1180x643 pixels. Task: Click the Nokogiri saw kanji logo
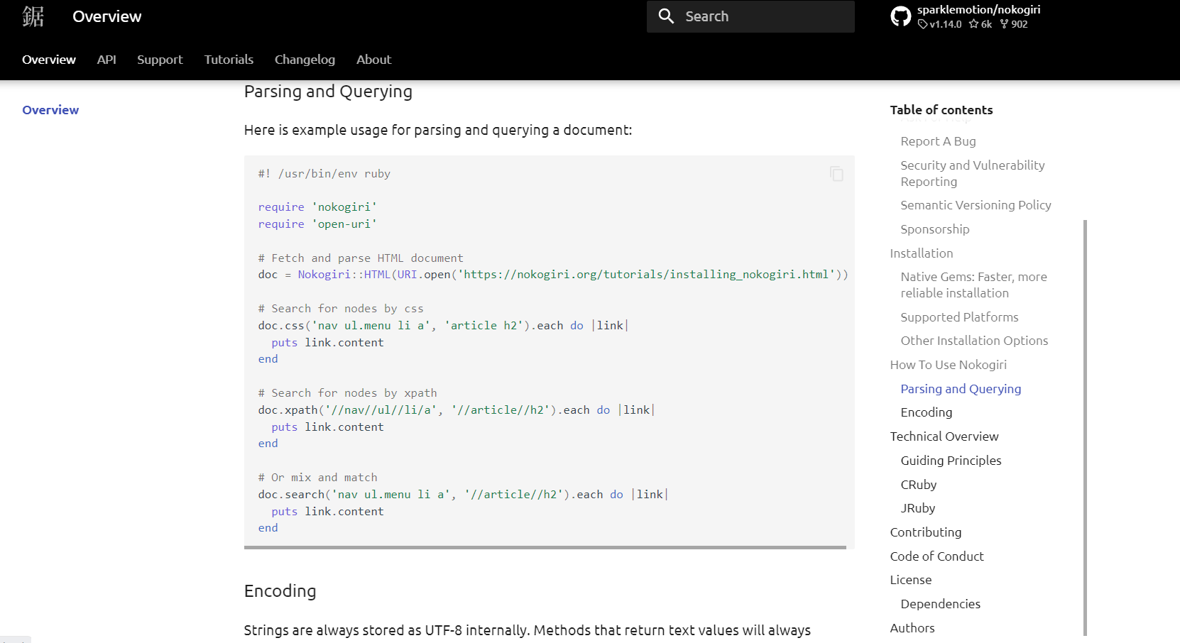(33, 16)
